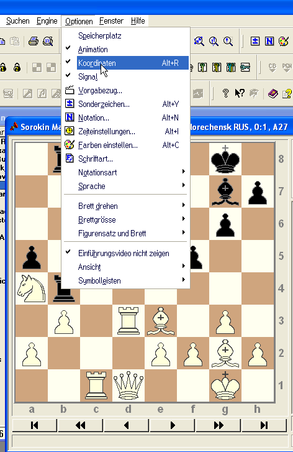This screenshot has height=452, width=293.
Task: Click the magnifier with clock search icon
Action: click(214, 41)
